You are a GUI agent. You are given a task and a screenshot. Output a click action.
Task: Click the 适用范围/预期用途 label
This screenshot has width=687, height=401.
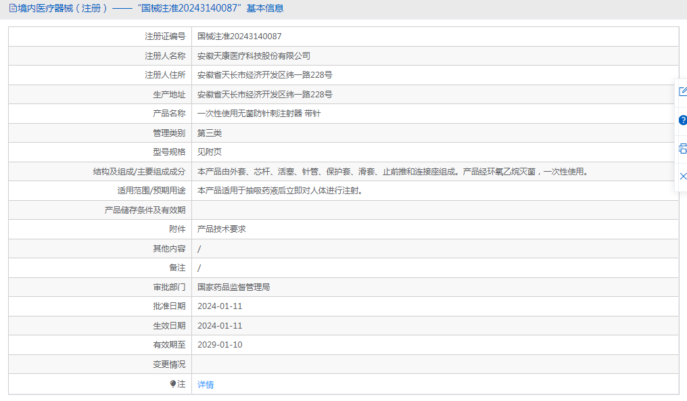[151, 191]
